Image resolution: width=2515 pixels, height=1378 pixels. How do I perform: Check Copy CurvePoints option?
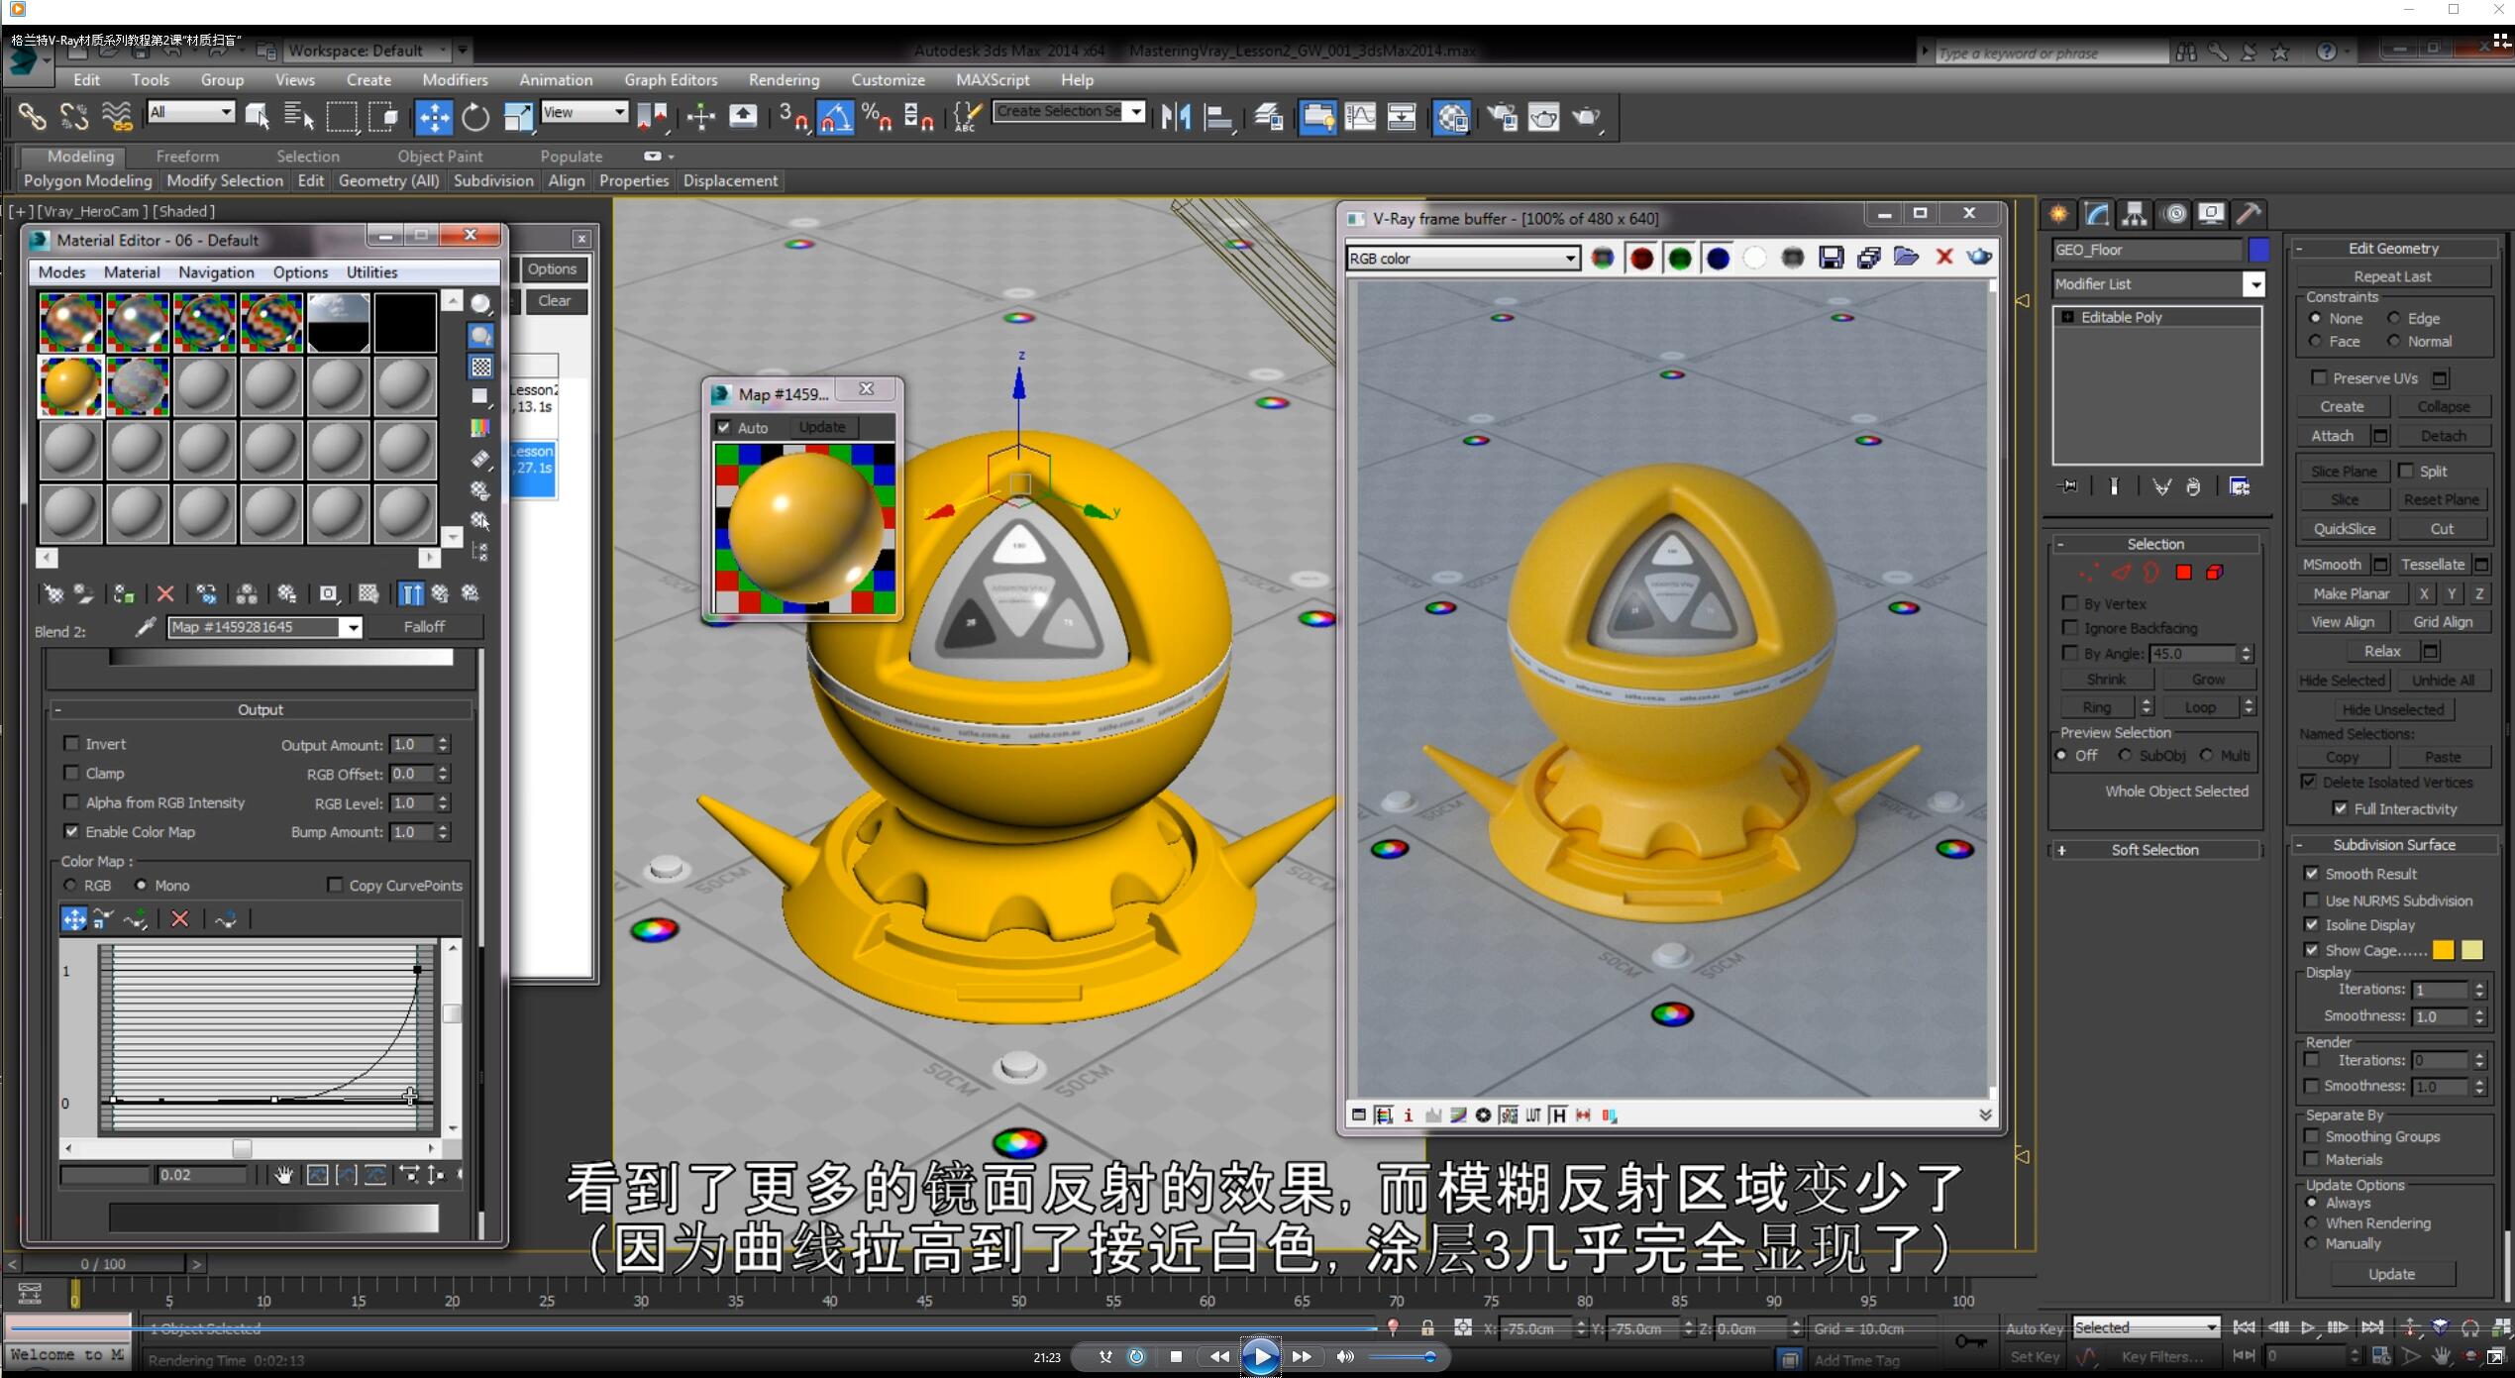coord(335,885)
